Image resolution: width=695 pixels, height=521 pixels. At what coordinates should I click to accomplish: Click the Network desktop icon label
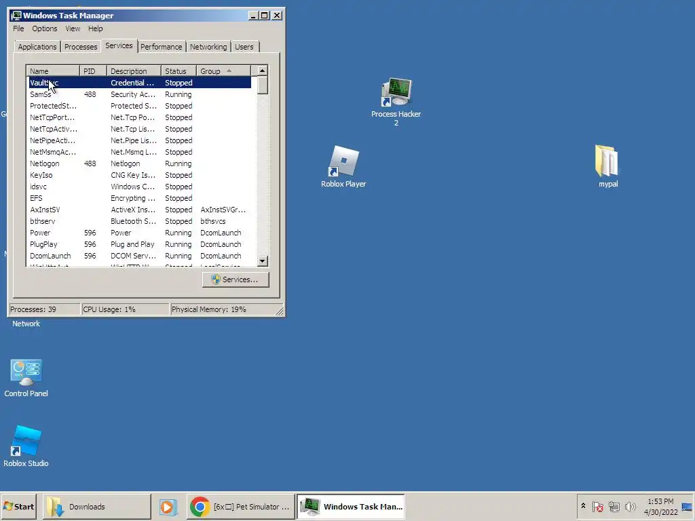click(26, 324)
